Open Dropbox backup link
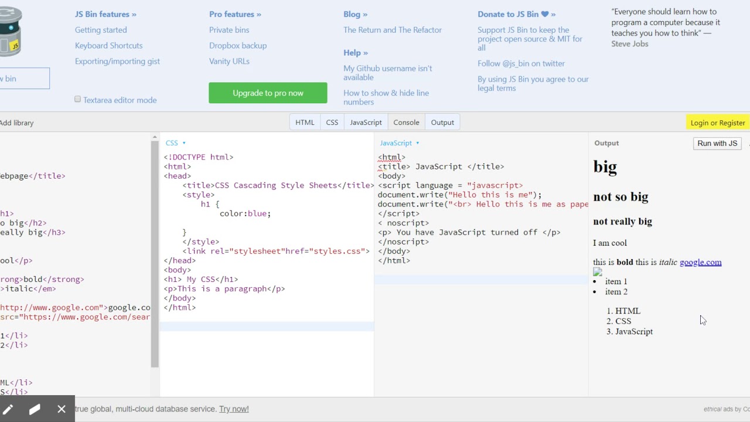Screen dimensions: 750x422 click(238, 45)
